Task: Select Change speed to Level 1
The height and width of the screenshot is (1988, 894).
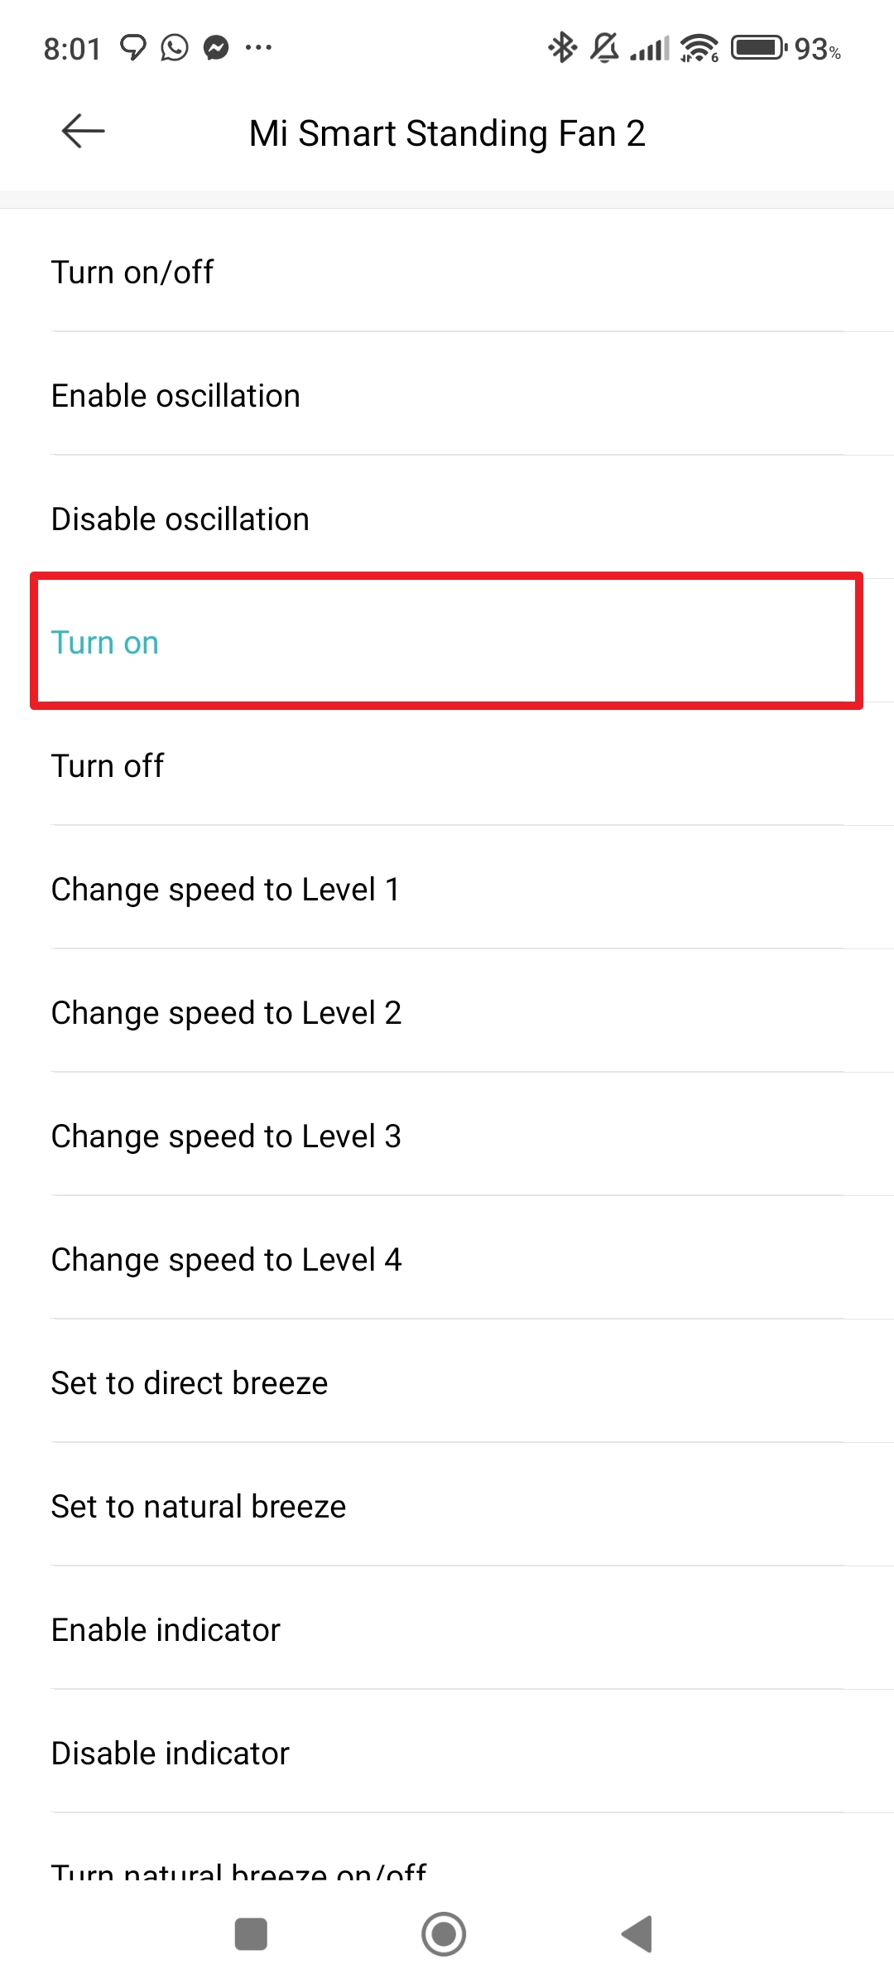Action: pos(447,889)
